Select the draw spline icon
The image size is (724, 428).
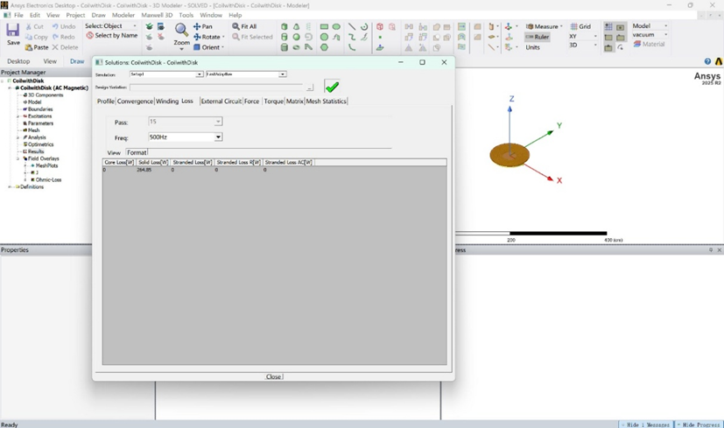tap(352, 37)
